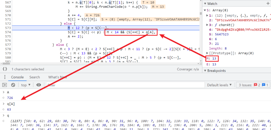Click the inline value M = 13 on line 568
Image resolution: width=271 pixels, height=130 pixels.
coord(158,7)
